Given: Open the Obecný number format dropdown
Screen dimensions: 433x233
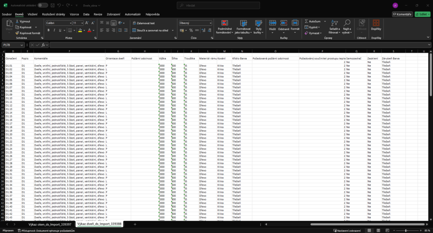Looking at the screenshot, I should 210,23.
